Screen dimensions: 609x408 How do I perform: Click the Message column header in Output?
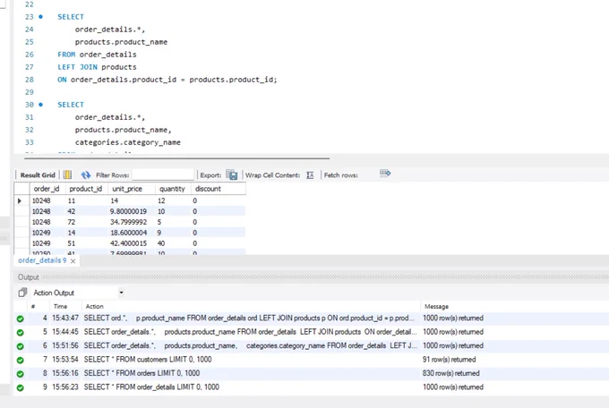tap(436, 306)
